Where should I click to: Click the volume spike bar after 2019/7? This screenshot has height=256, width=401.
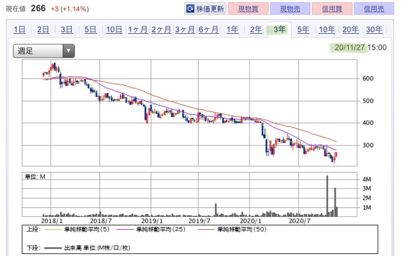(216, 210)
